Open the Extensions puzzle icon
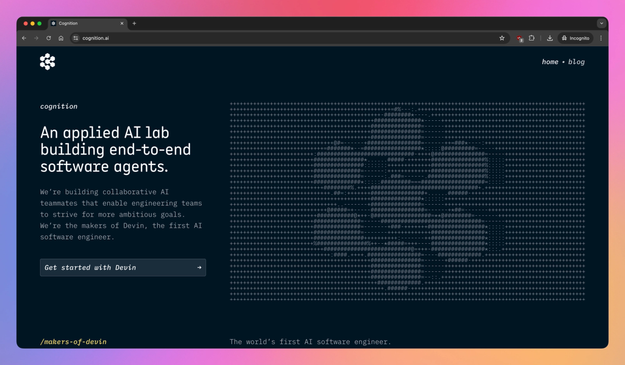 [x=532, y=38]
